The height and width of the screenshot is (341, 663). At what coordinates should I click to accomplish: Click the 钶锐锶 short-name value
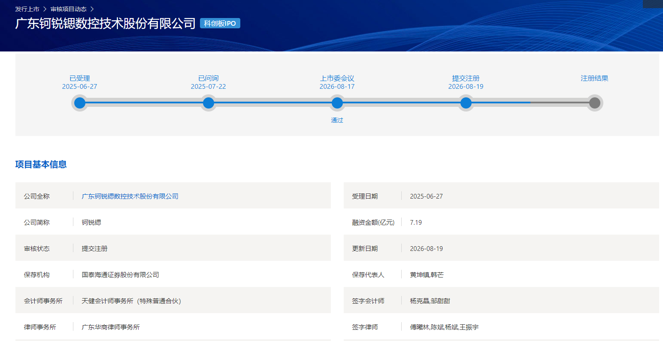coord(91,223)
